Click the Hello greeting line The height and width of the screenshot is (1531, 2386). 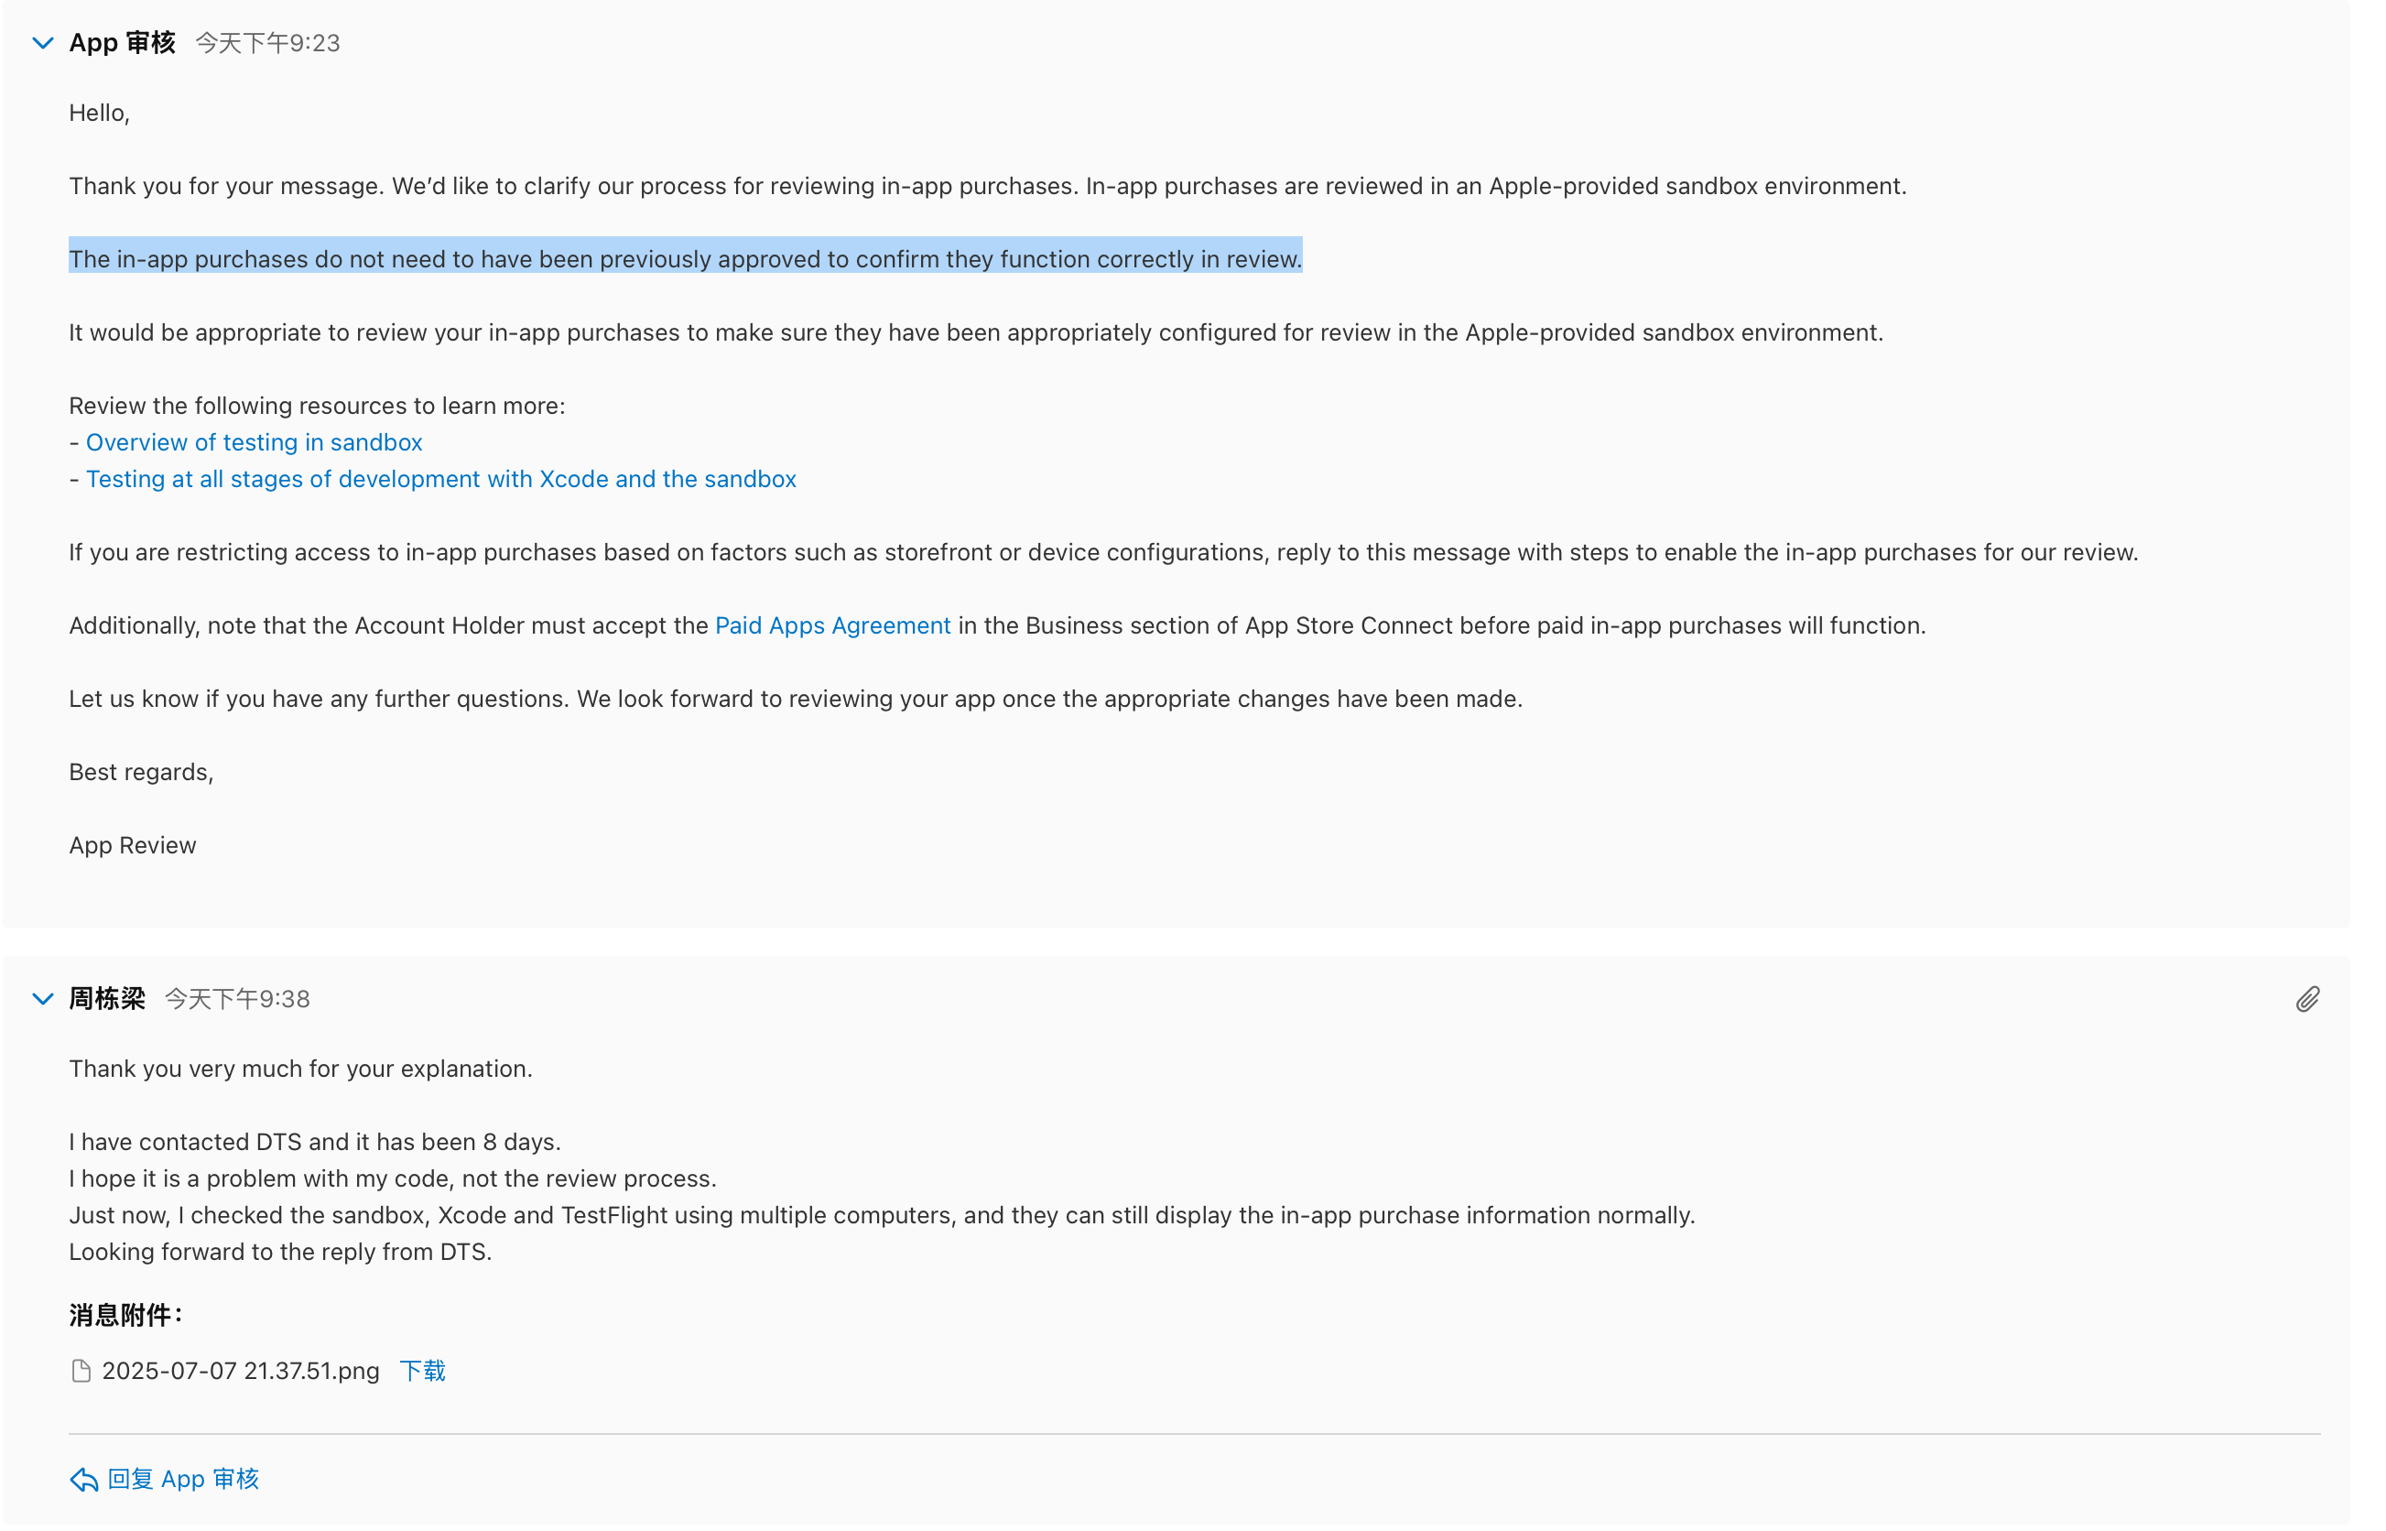coord(100,113)
